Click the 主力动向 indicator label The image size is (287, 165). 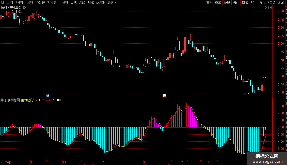point(27,100)
